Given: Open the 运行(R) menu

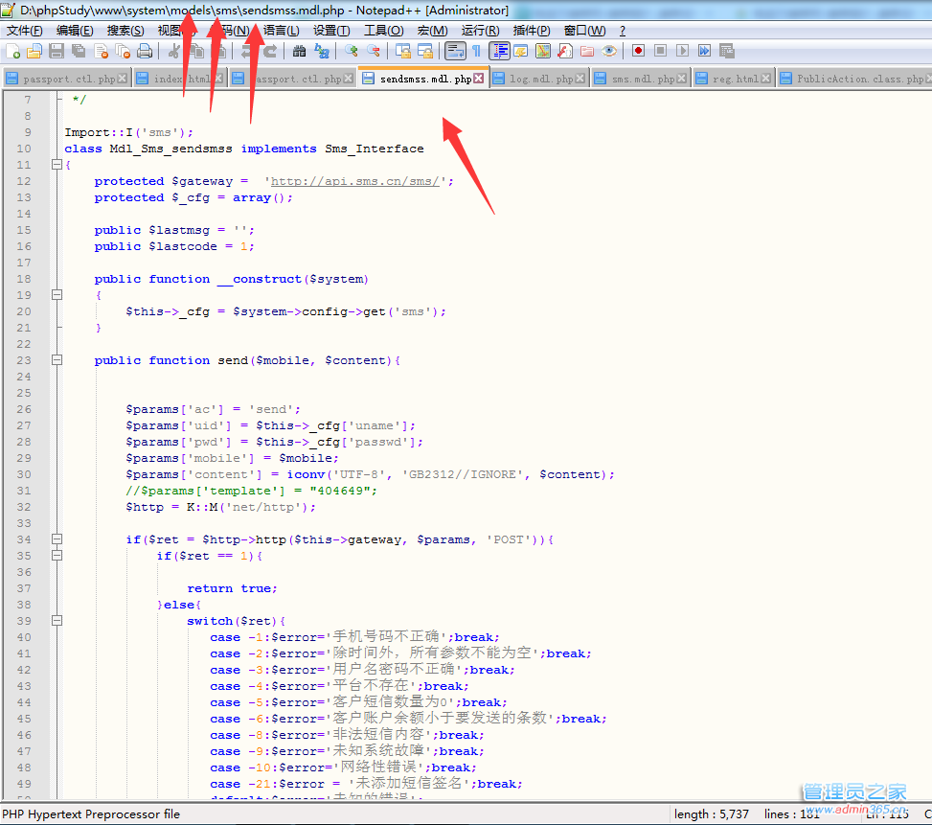Looking at the screenshot, I should click(480, 31).
